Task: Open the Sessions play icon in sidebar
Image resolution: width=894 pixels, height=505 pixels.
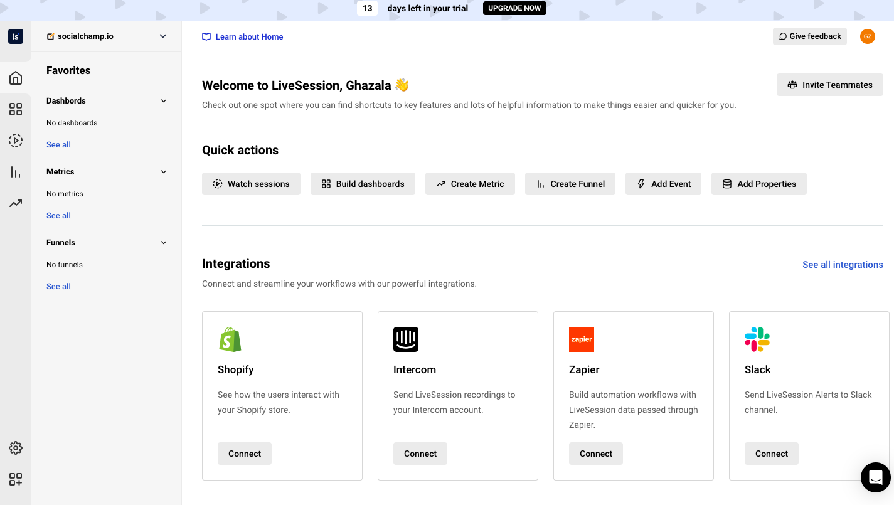Action: 16,141
